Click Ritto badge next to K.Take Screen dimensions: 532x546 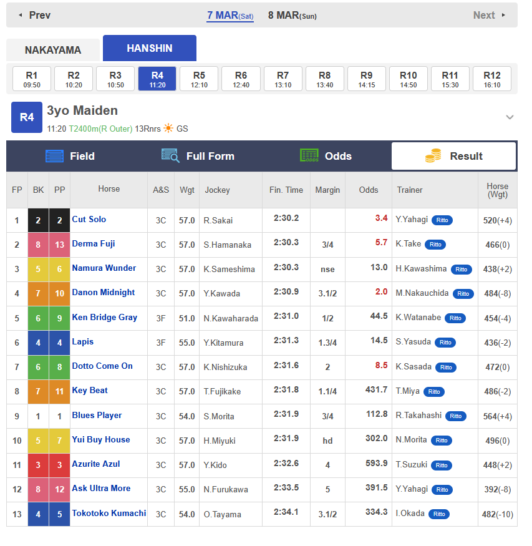(435, 245)
